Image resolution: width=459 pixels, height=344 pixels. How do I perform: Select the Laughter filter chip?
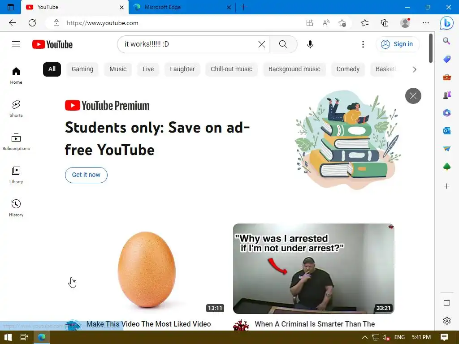(182, 69)
